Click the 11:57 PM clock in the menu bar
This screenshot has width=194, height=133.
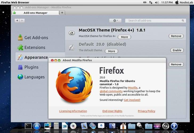pyautogui.click(x=167, y=2)
